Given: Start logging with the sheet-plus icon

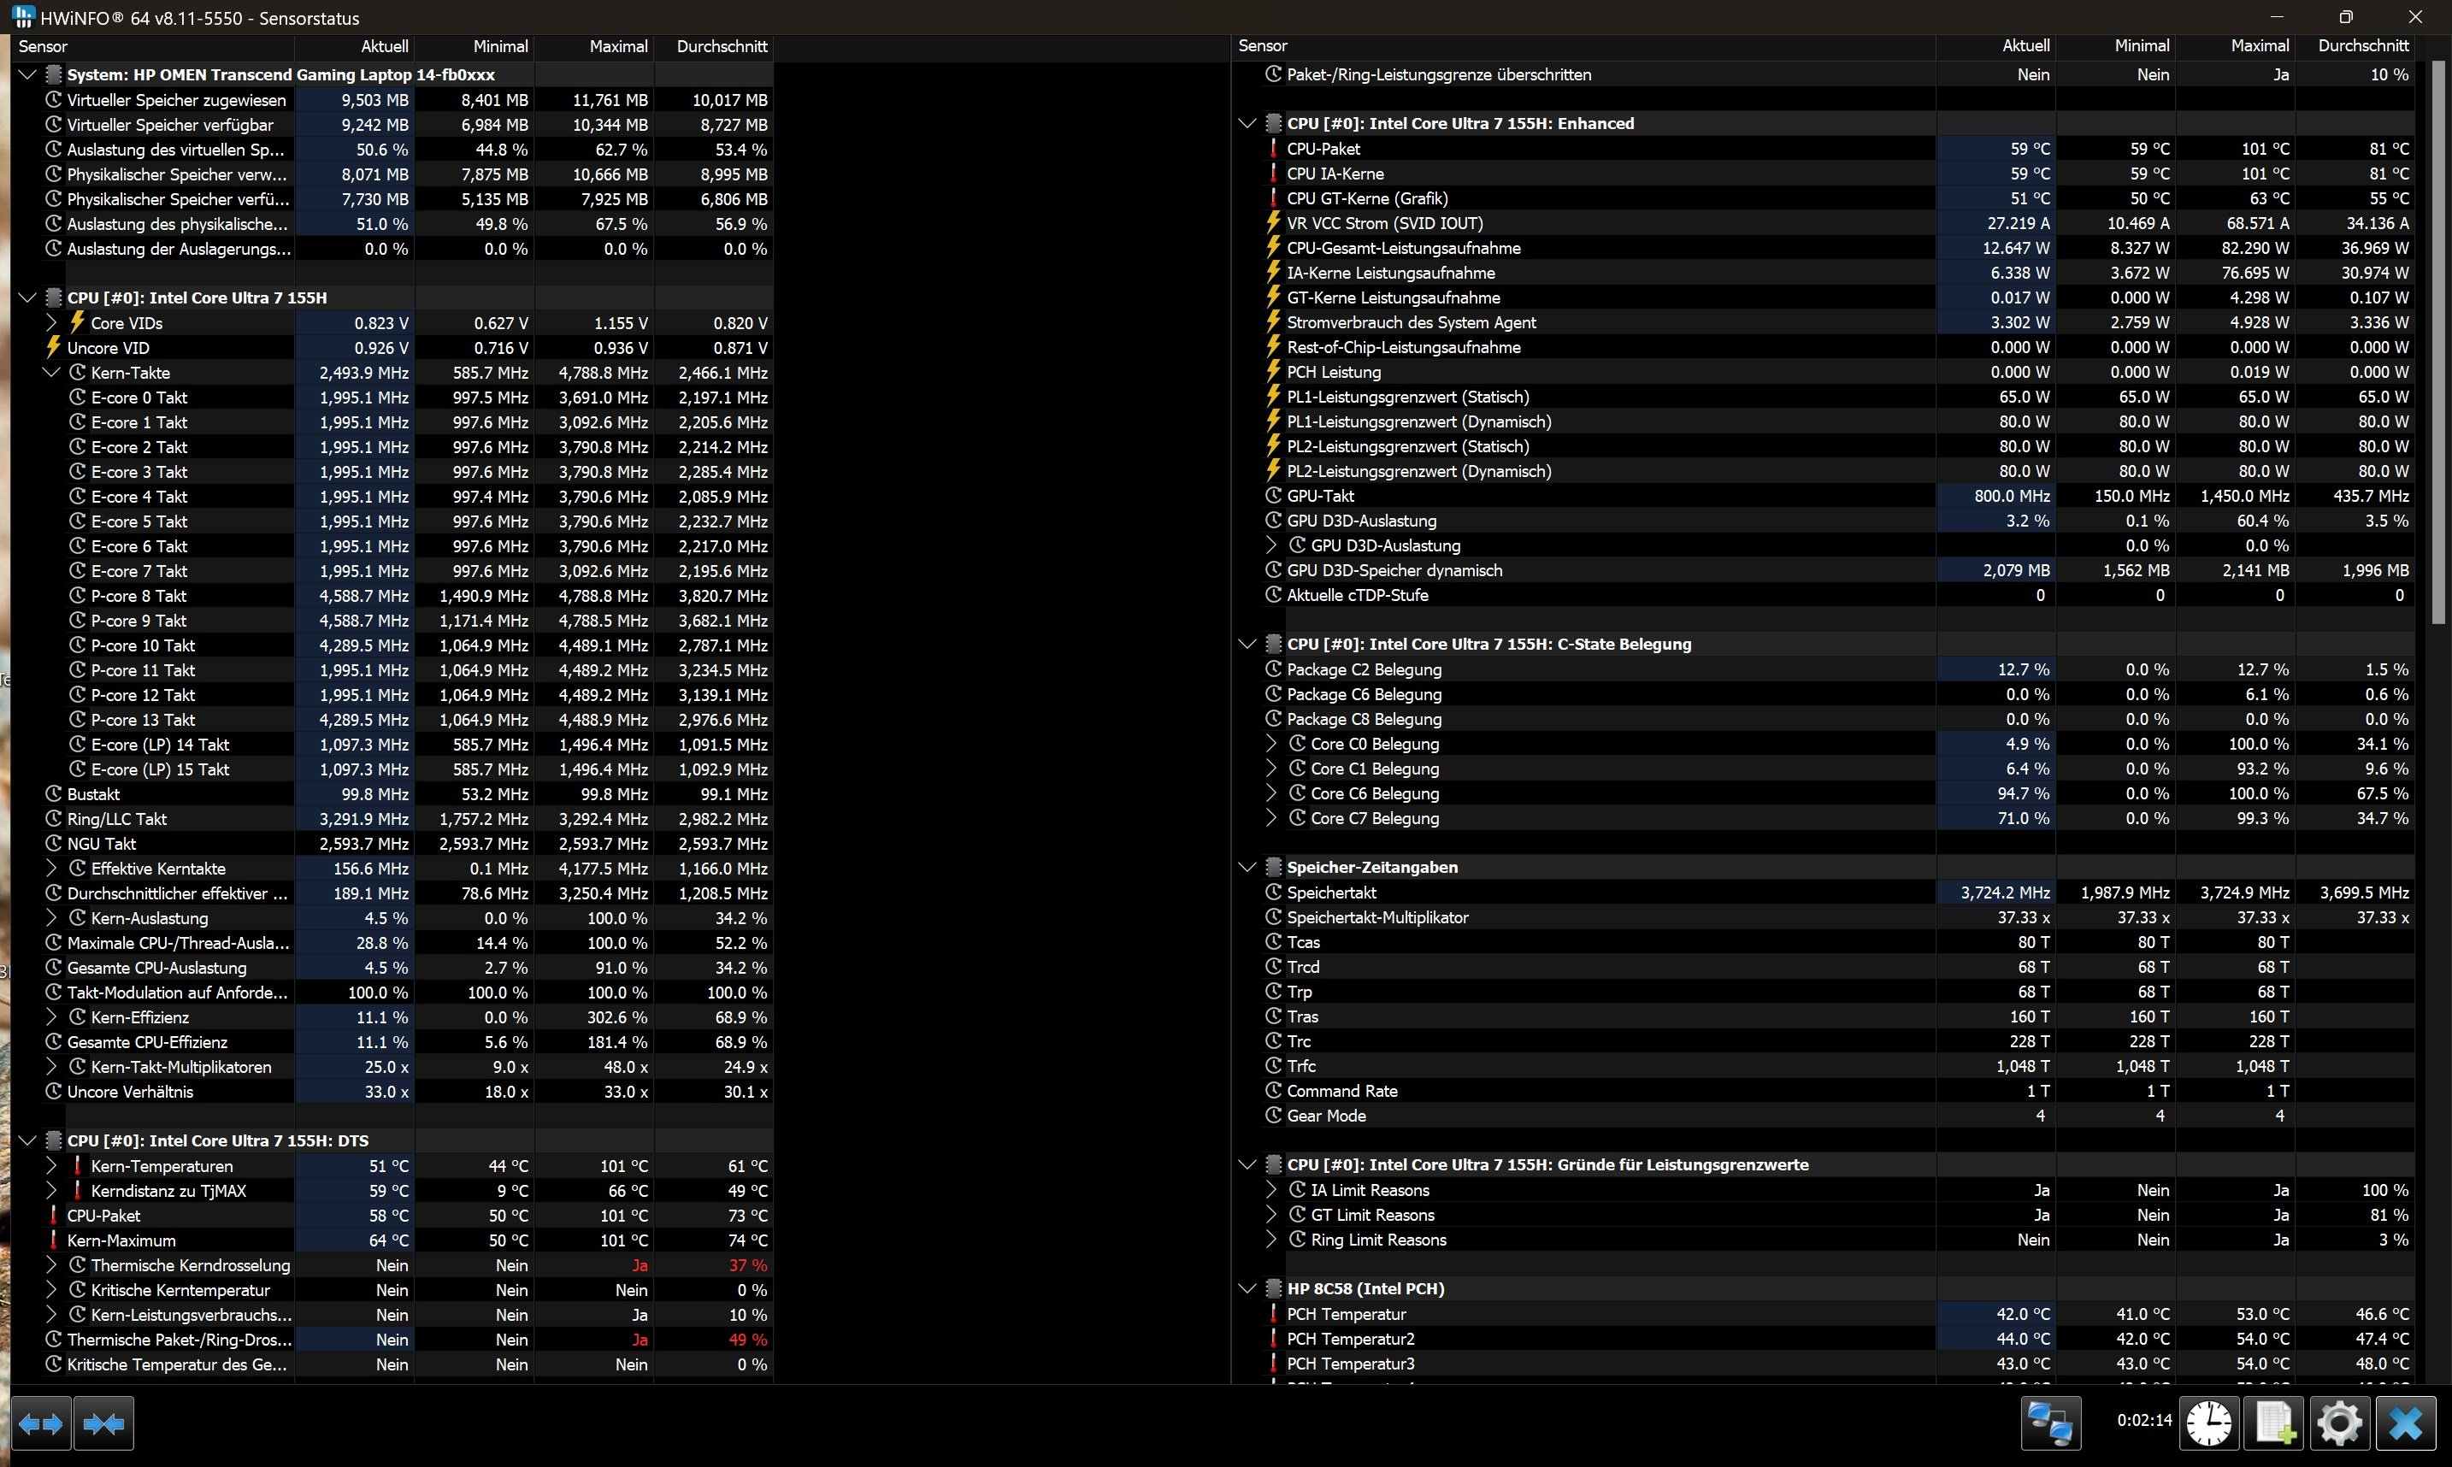Looking at the screenshot, I should (x=2273, y=1423).
